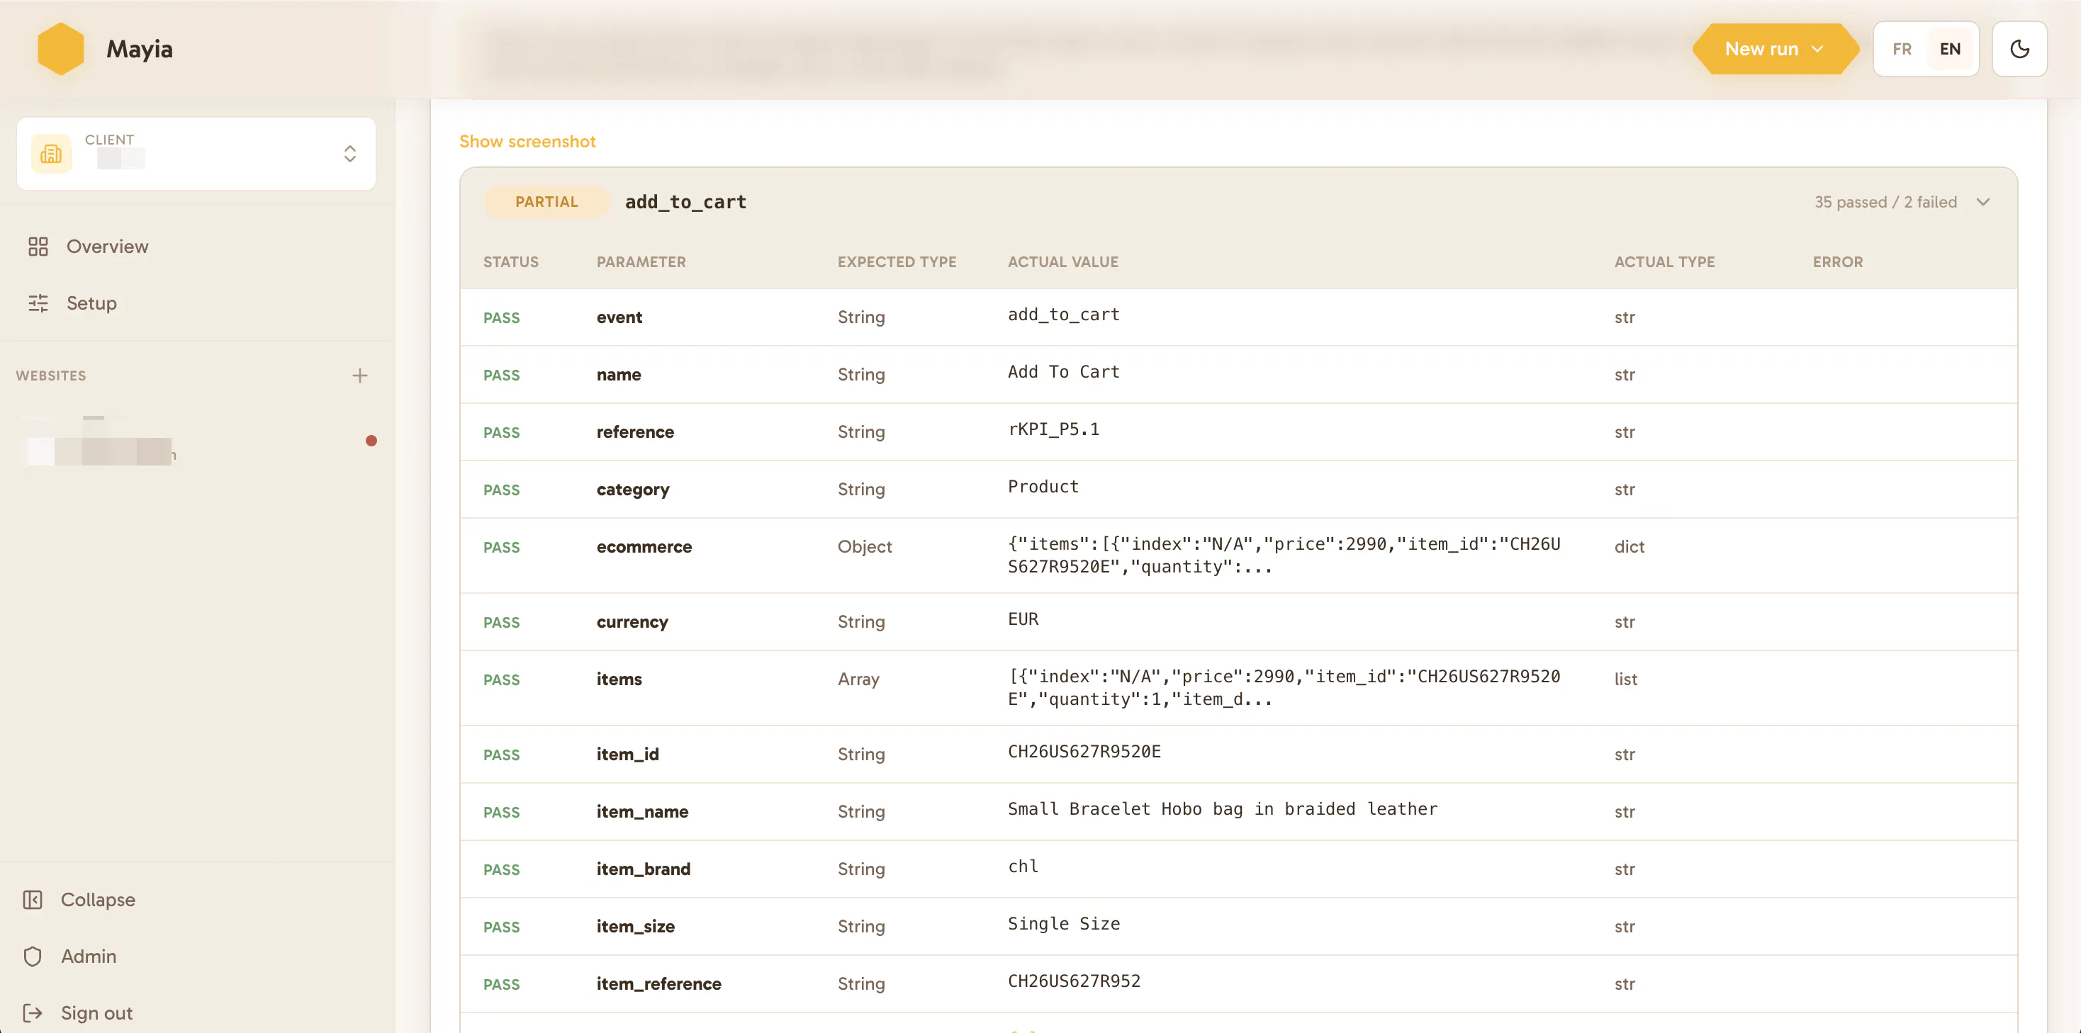Select the items parameter cell
This screenshot has width=2081, height=1033.
click(x=619, y=679)
